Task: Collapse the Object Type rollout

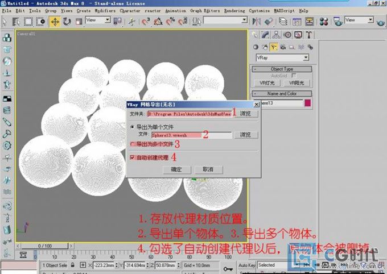Action: (x=282, y=69)
